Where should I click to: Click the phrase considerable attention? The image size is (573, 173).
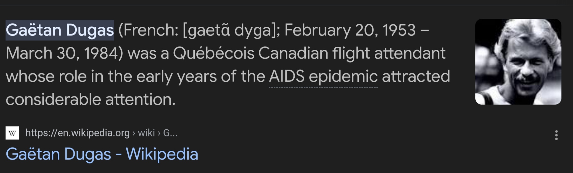point(91,99)
